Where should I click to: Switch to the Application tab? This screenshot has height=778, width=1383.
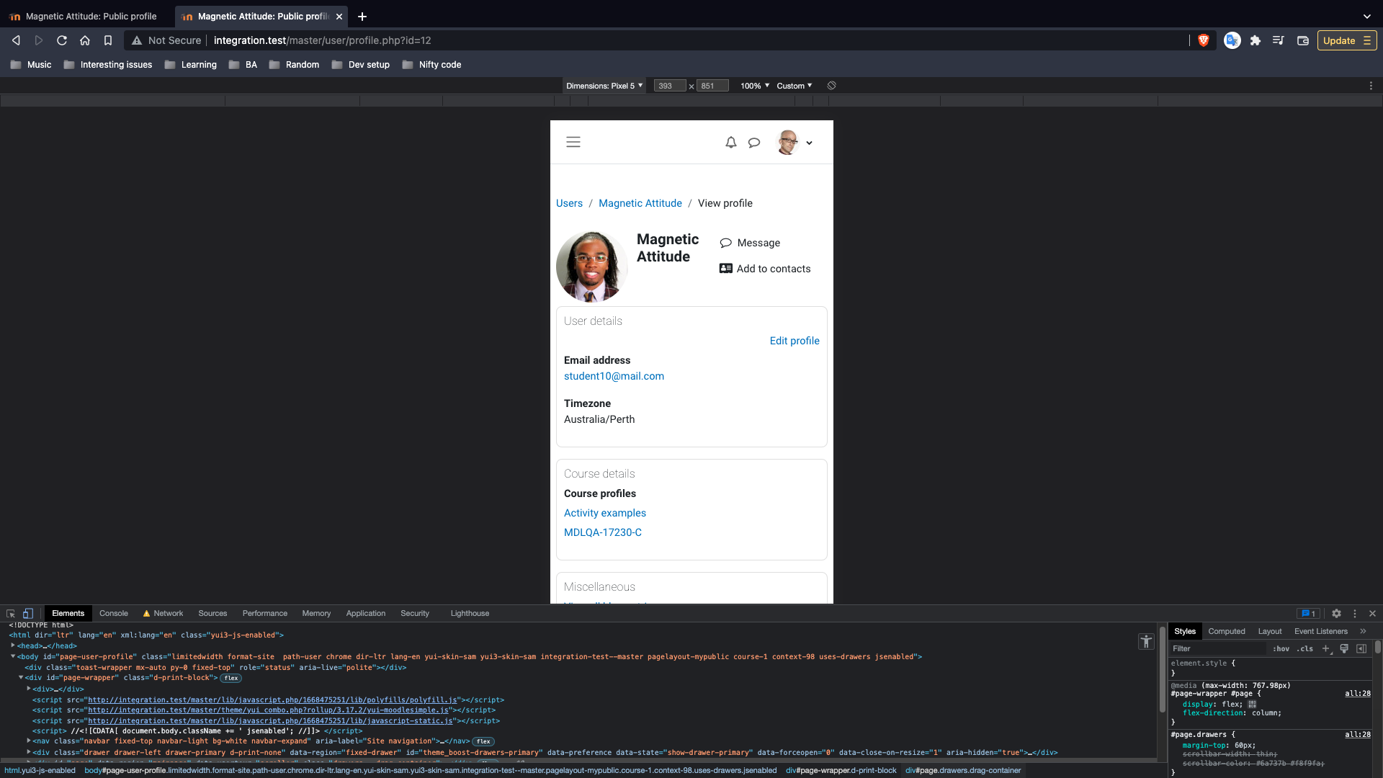366,614
